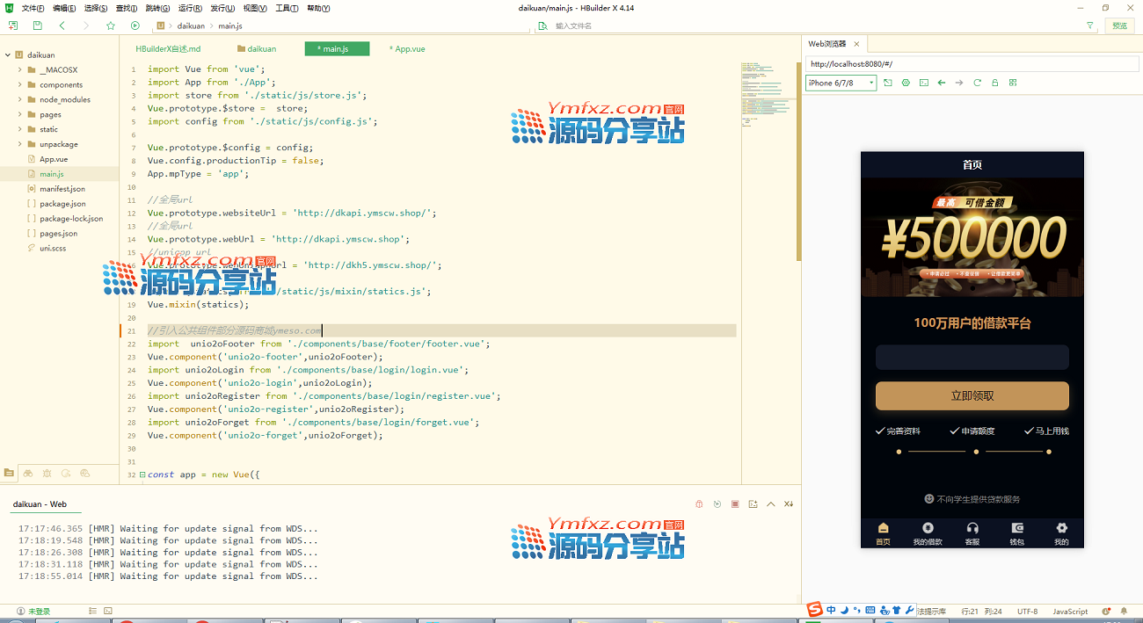Image resolution: width=1143 pixels, height=623 pixels.
Task: Collapse the console panel with up chevron
Action: (771, 504)
